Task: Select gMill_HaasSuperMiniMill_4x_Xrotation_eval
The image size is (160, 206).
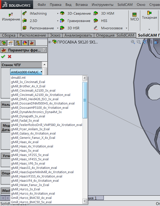Action: pyautogui.click(x=46, y=172)
